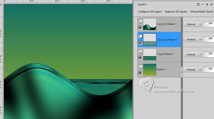The image size is (214, 119).
Task: Open blend mode dropdown for Copy of Raster 1
Action: pyautogui.click(x=193, y=55)
